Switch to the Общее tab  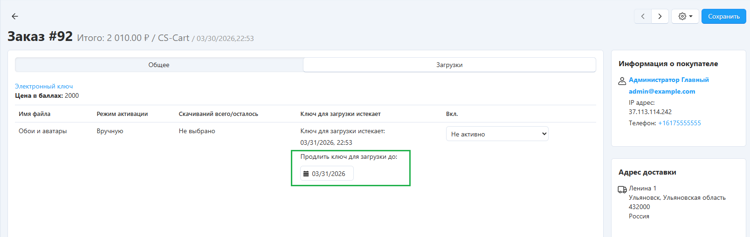[x=159, y=65]
